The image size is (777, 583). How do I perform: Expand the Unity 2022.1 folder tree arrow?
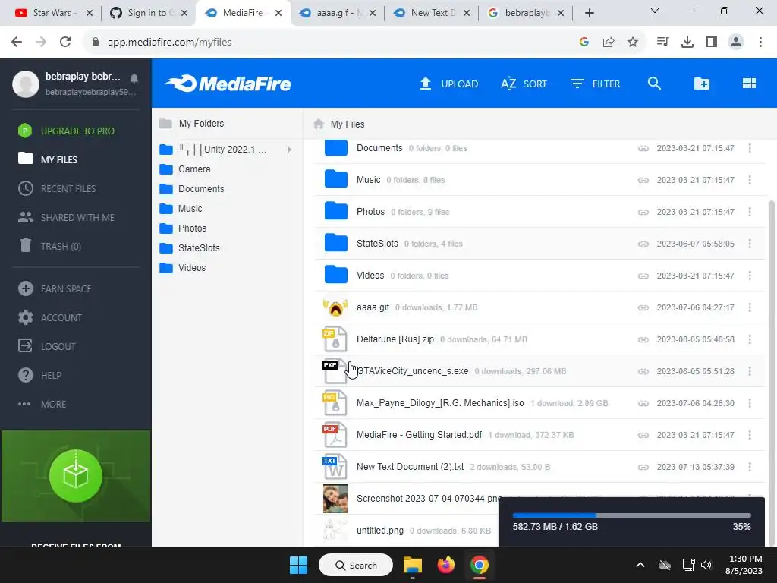pos(289,150)
